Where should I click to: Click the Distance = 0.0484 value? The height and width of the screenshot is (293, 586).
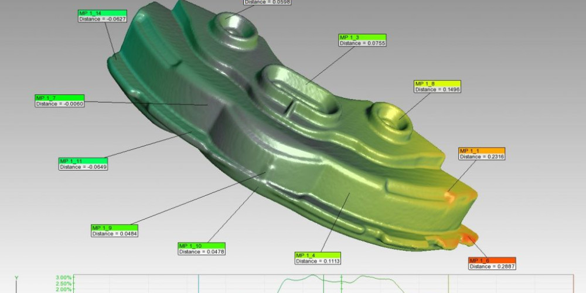click(114, 234)
